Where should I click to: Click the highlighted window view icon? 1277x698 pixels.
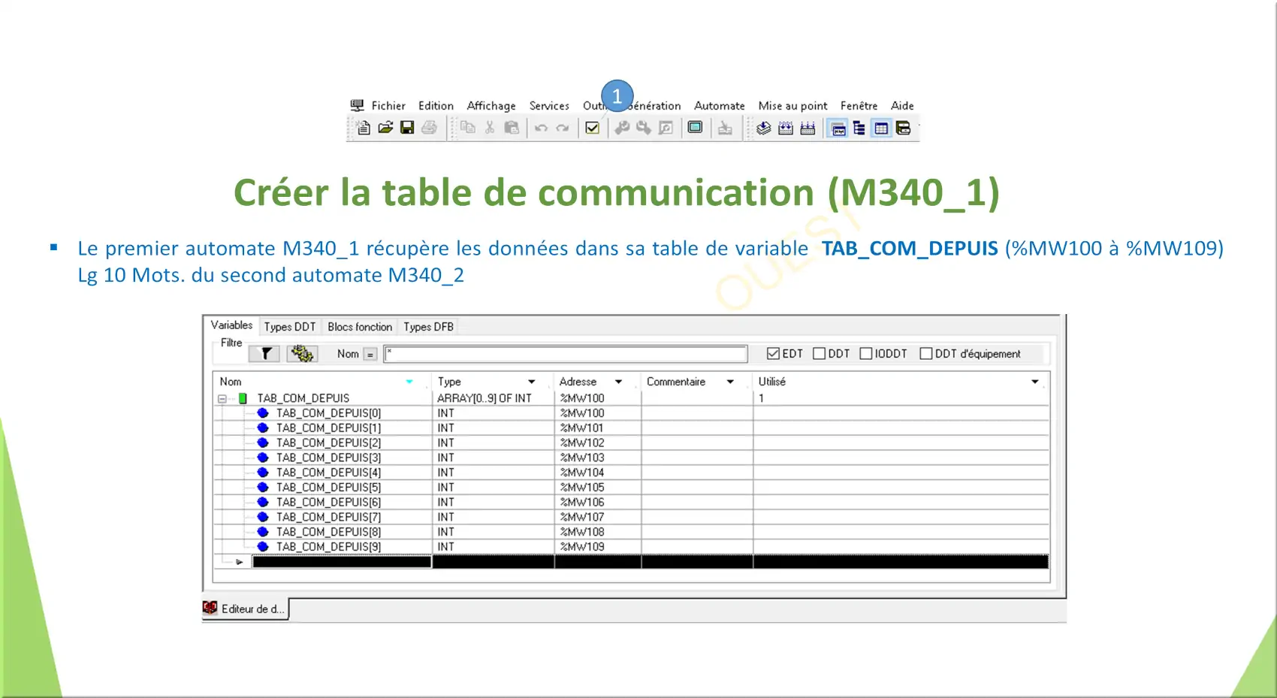point(838,128)
